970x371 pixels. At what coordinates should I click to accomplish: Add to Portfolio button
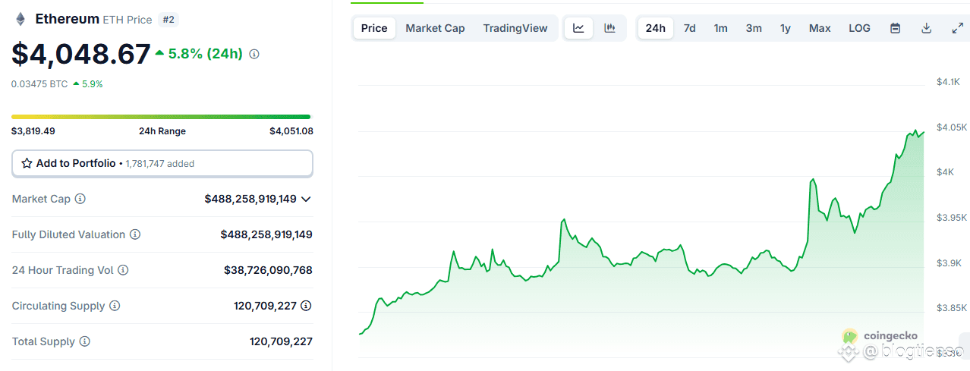tap(162, 163)
